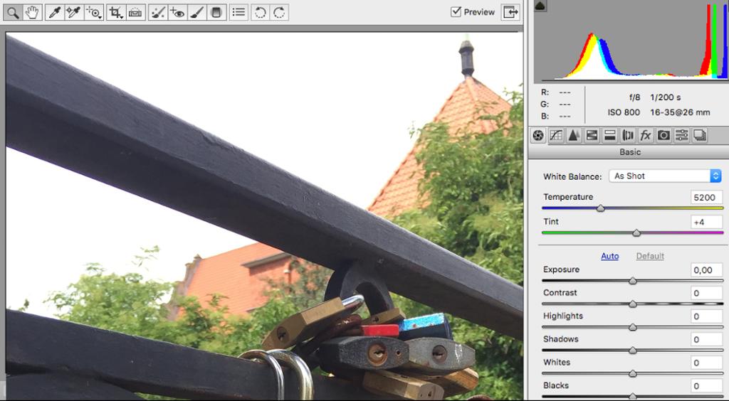Open the Effects fx tab
The image size is (729, 401).
click(645, 135)
